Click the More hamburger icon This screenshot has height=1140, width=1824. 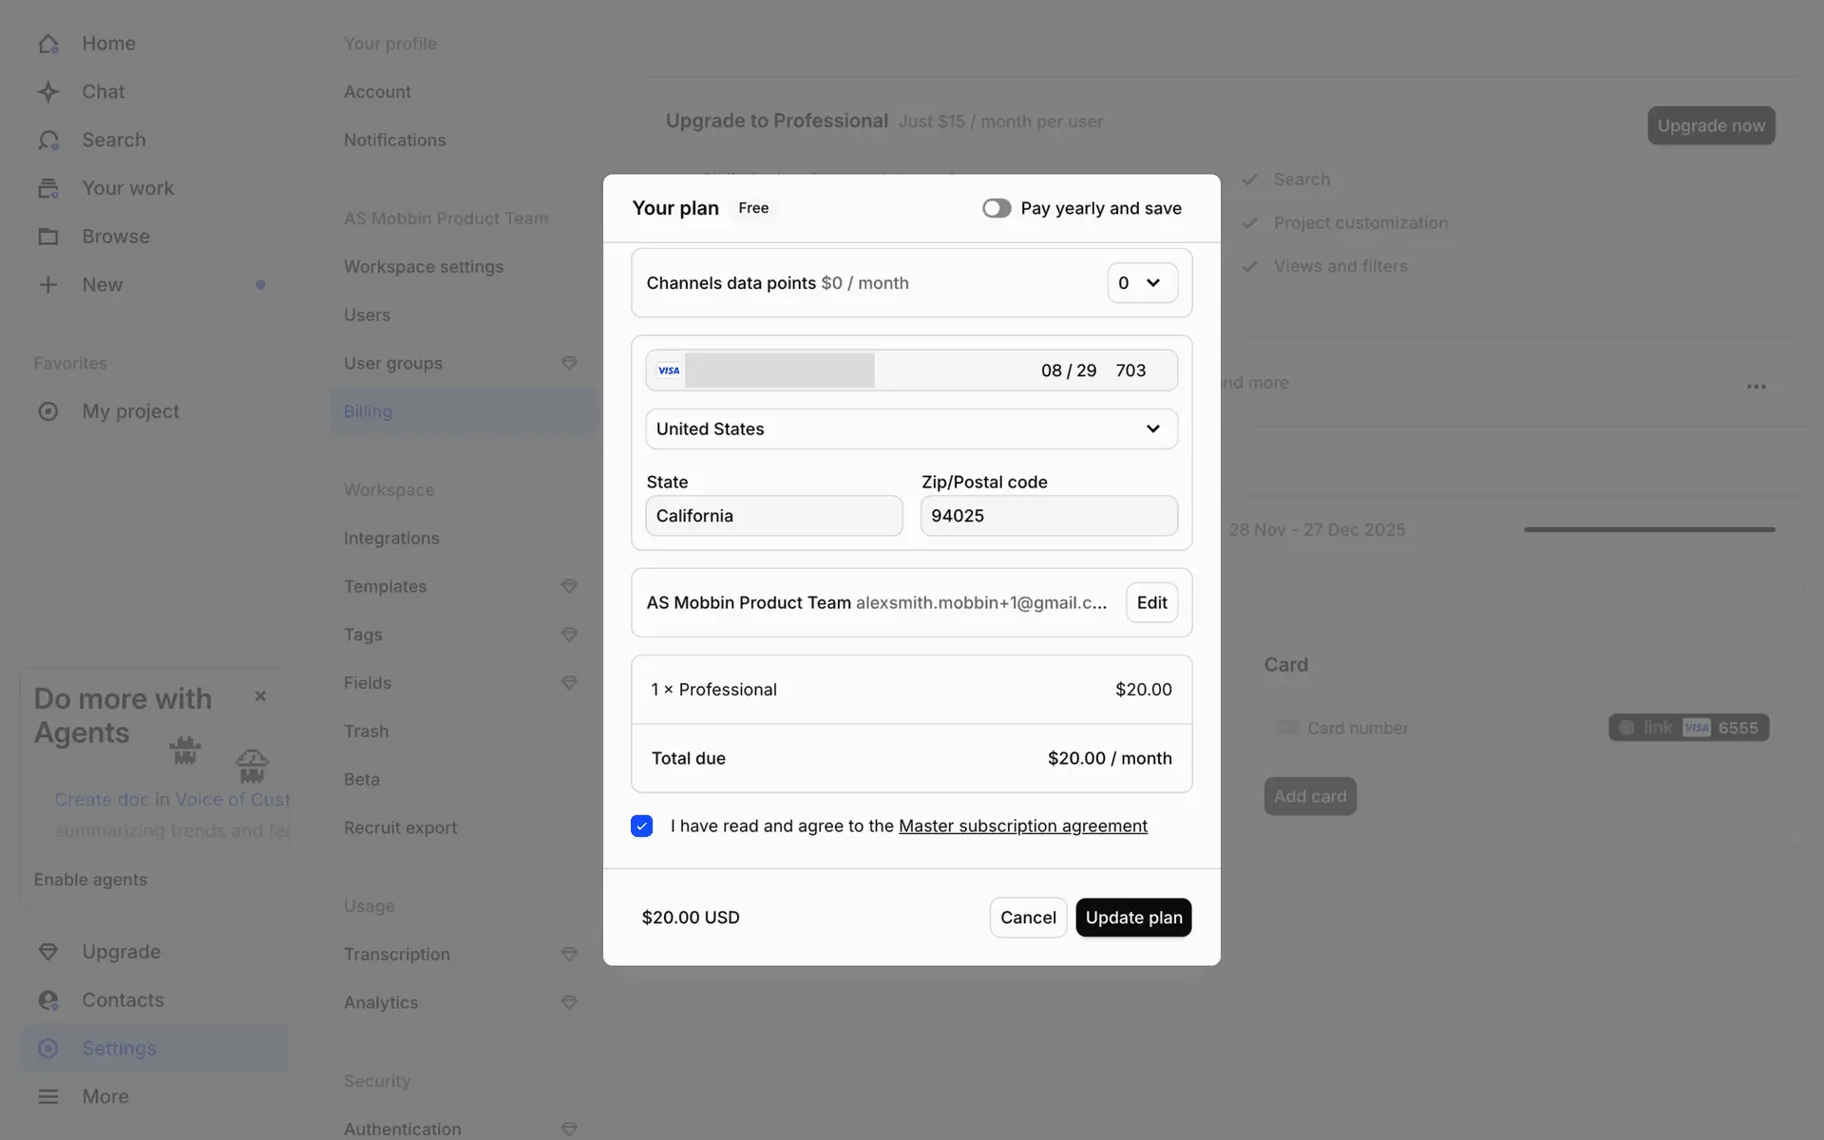(x=48, y=1096)
